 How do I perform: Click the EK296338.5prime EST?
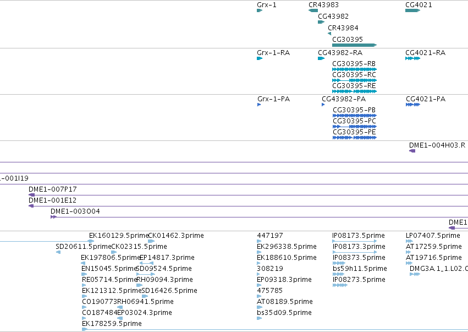[259, 252]
